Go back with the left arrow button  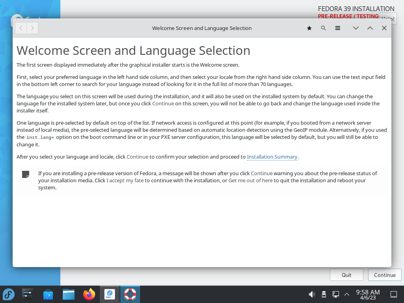[x=21, y=28]
